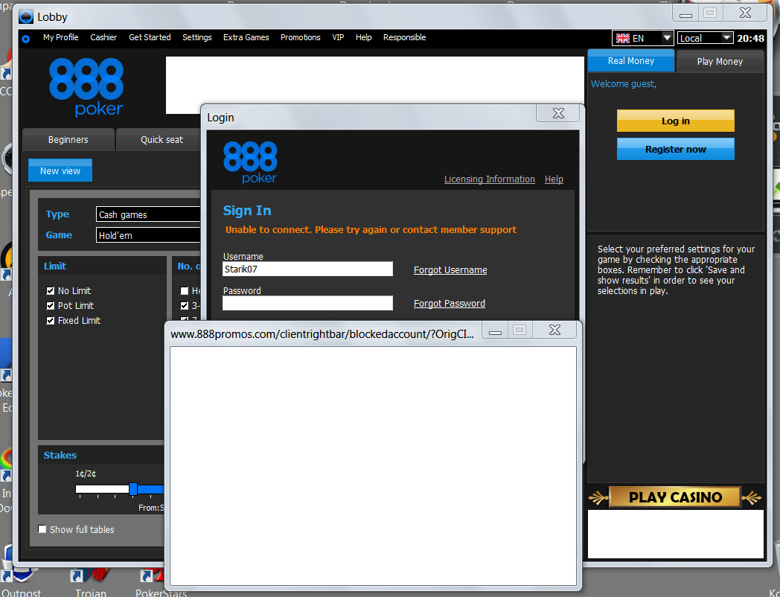This screenshot has width=780, height=597.
Task: Open the Local time zone dropdown
Action: coord(705,38)
